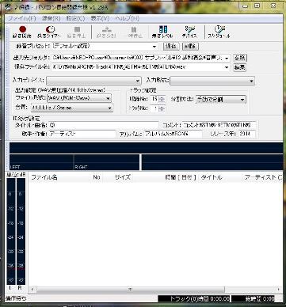Open the device settings icon
Viewport: 286px width, 307px height.
tap(189, 32)
